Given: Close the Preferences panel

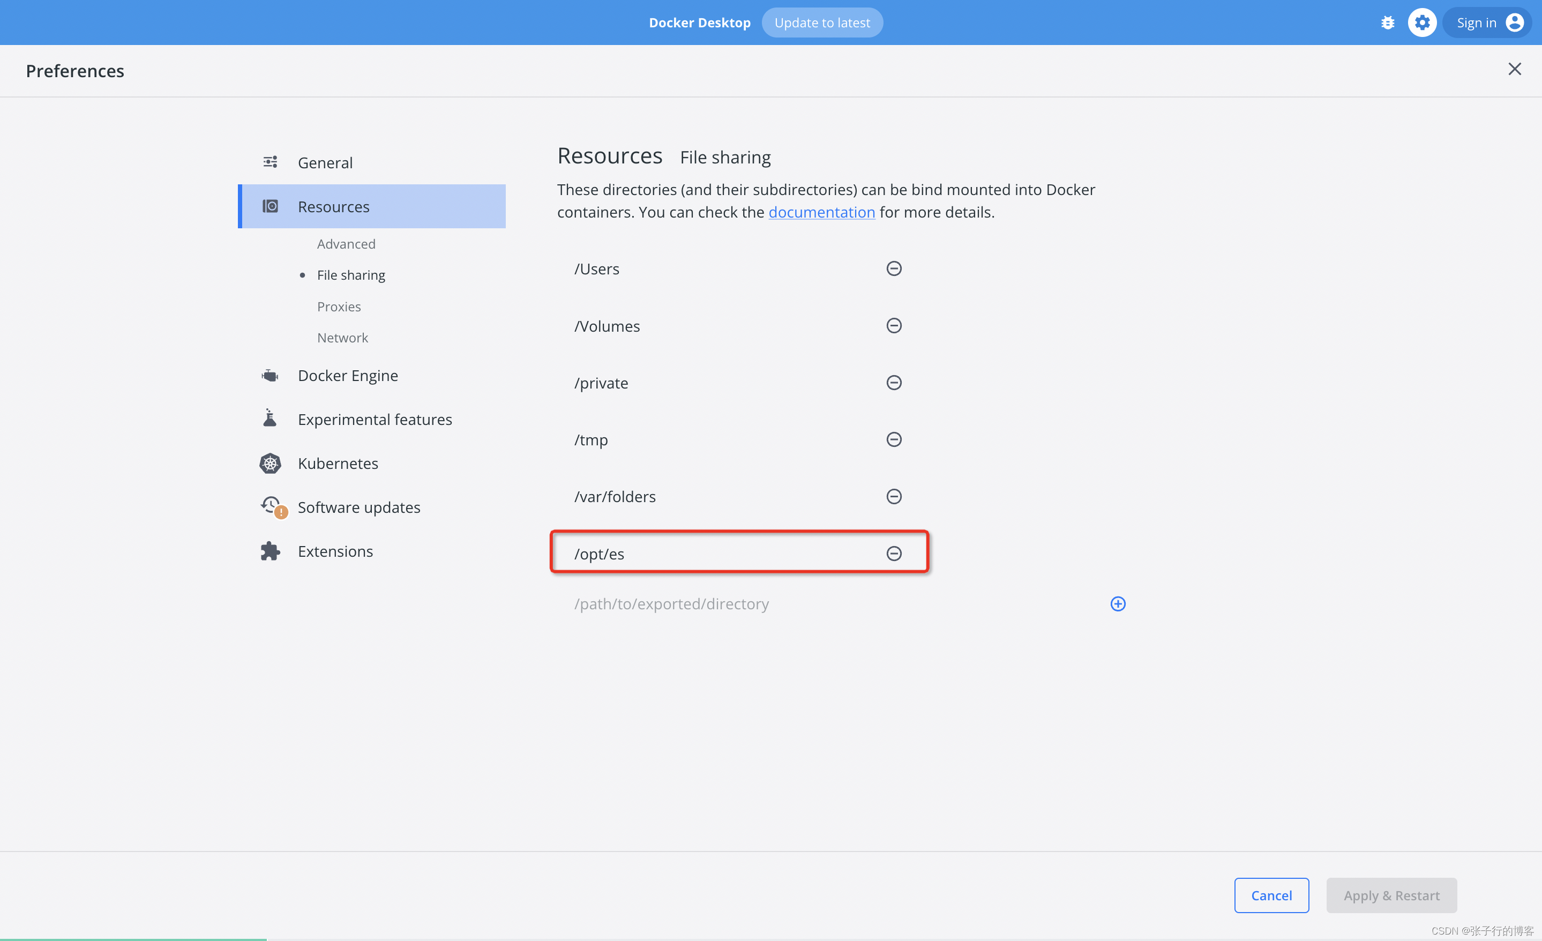Looking at the screenshot, I should [x=1514, y=69].
